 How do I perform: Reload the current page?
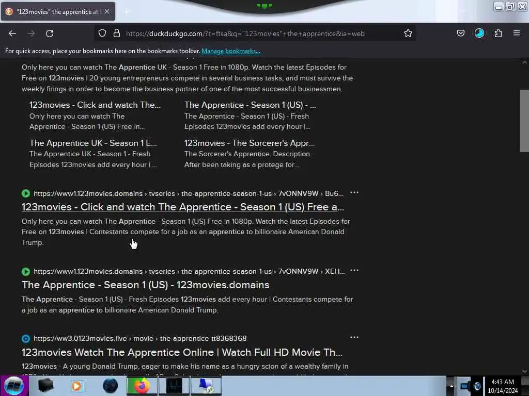pyautogui.click(x=50, y=34)
